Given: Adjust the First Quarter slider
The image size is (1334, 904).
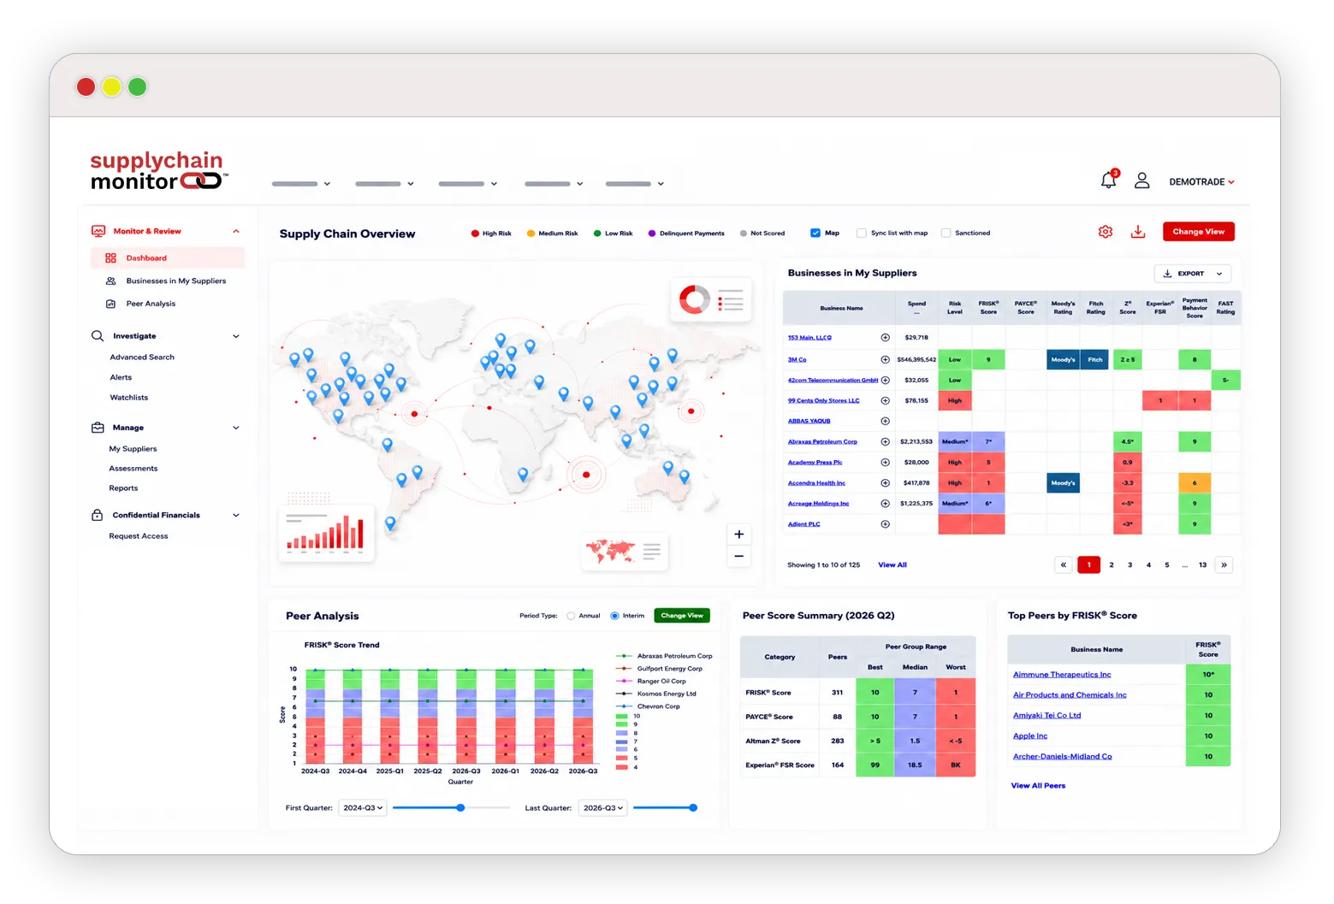Looking at the screenshot, I should point(460,807).
